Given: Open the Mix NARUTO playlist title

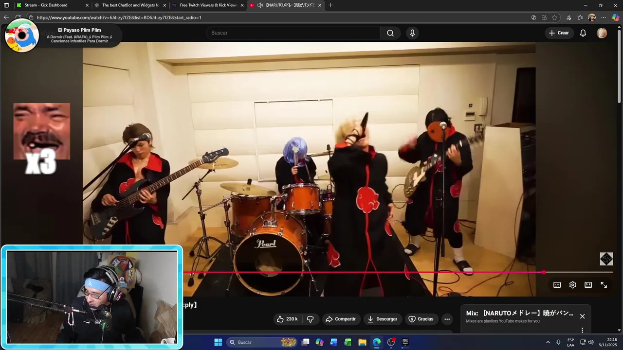Looking at the screenshot, I should [520, 314].
